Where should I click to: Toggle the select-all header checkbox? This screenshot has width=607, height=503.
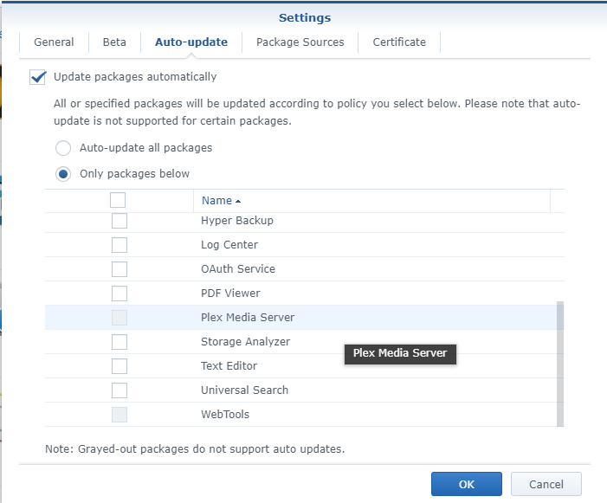(x=118, y=200)
